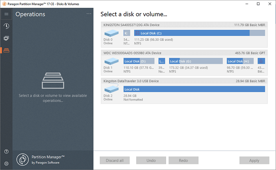
Task: Select the K: partition on Disk 0
Action: [x=127, y=33]
